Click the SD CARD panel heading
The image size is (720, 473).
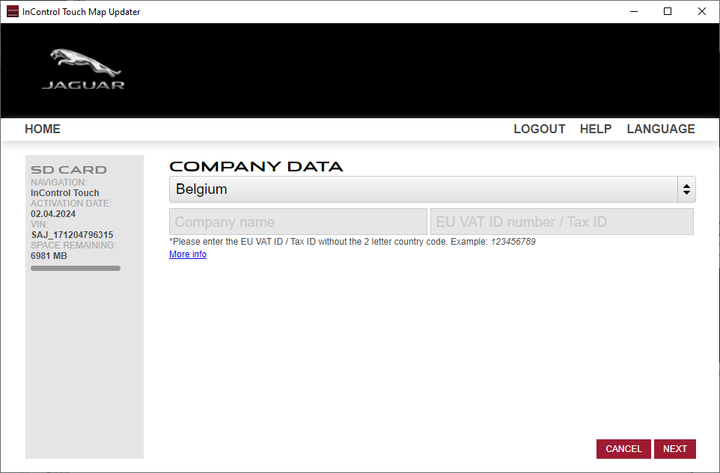[69, 170]
